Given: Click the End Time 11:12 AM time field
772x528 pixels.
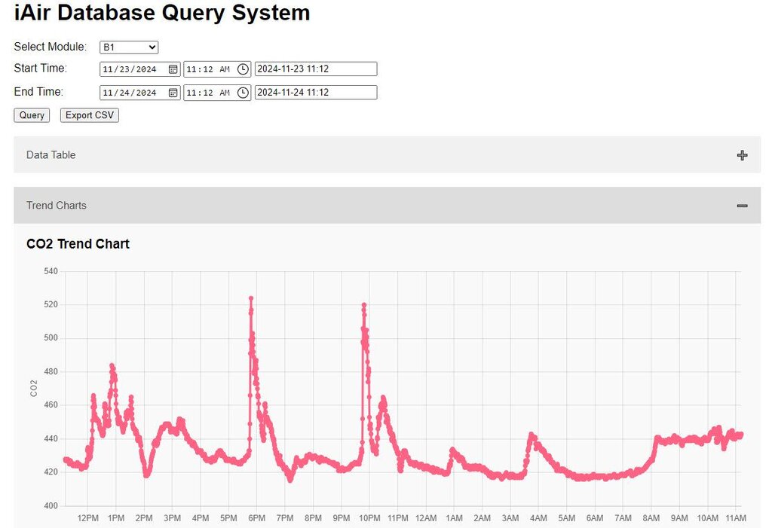Looking at the screenshot, I should click(x=217, y=93).
